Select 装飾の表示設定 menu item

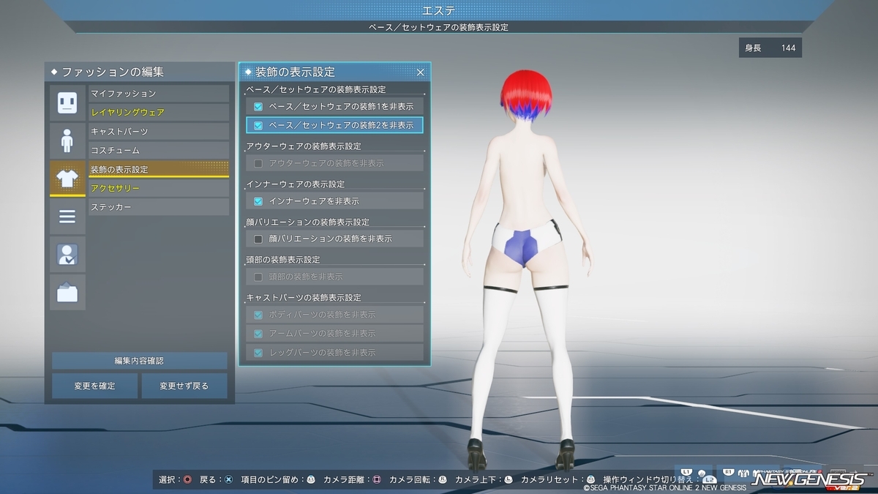159,169
